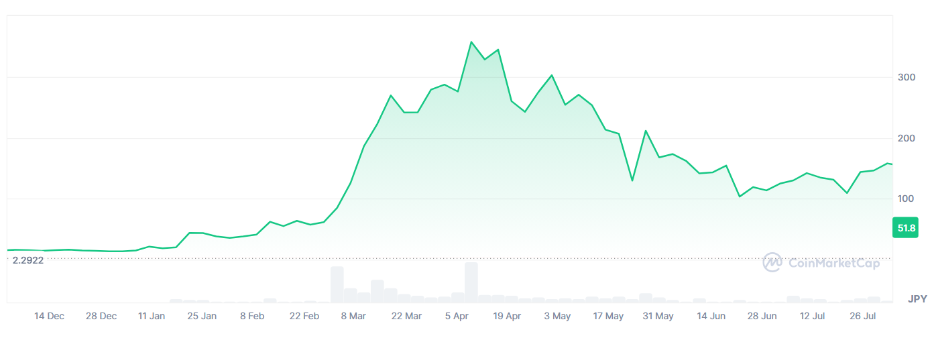Click the 17 May date label

[608, 316]
